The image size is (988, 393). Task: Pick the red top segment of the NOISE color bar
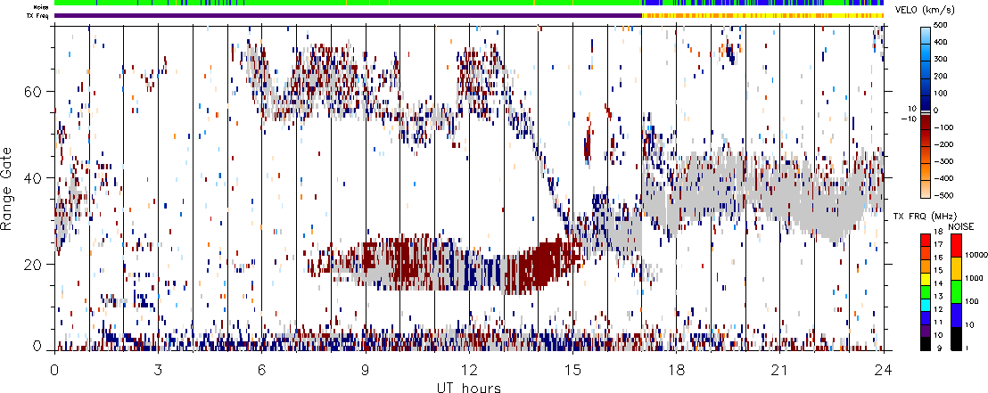[955, 244]
